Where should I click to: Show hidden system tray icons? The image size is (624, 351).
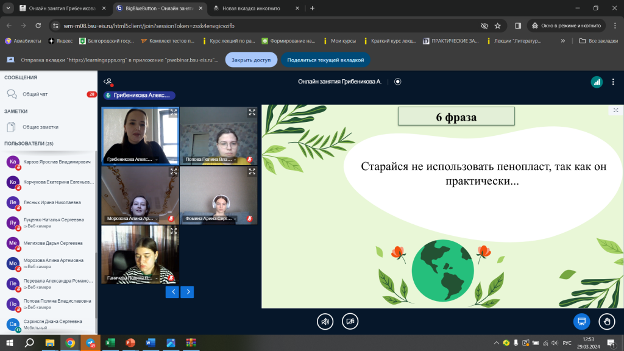[x=496, y=342]
